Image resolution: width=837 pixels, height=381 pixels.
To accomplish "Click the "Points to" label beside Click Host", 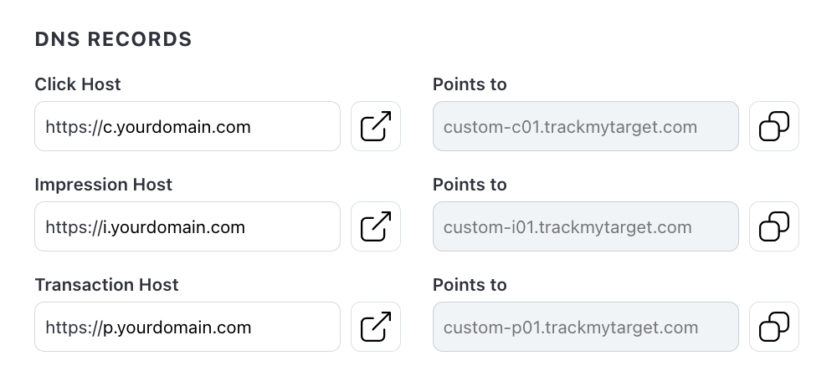I will (470, 84).
